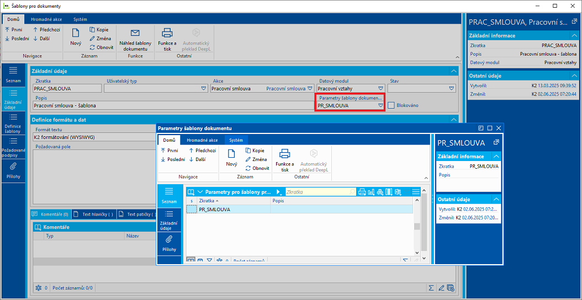The height and width of the screenshot is (300, 582).
Task: Open Parametry šablony dokumentu PR_SMLOUVA dropdown
Action: [x=380, y=106]
